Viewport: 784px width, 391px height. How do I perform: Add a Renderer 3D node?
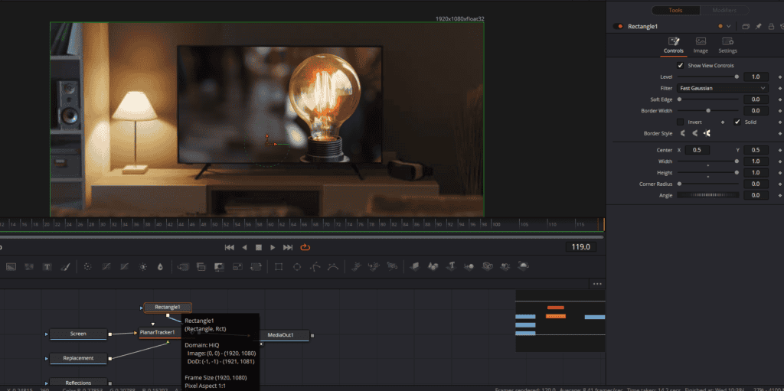[x=524, y=266]
